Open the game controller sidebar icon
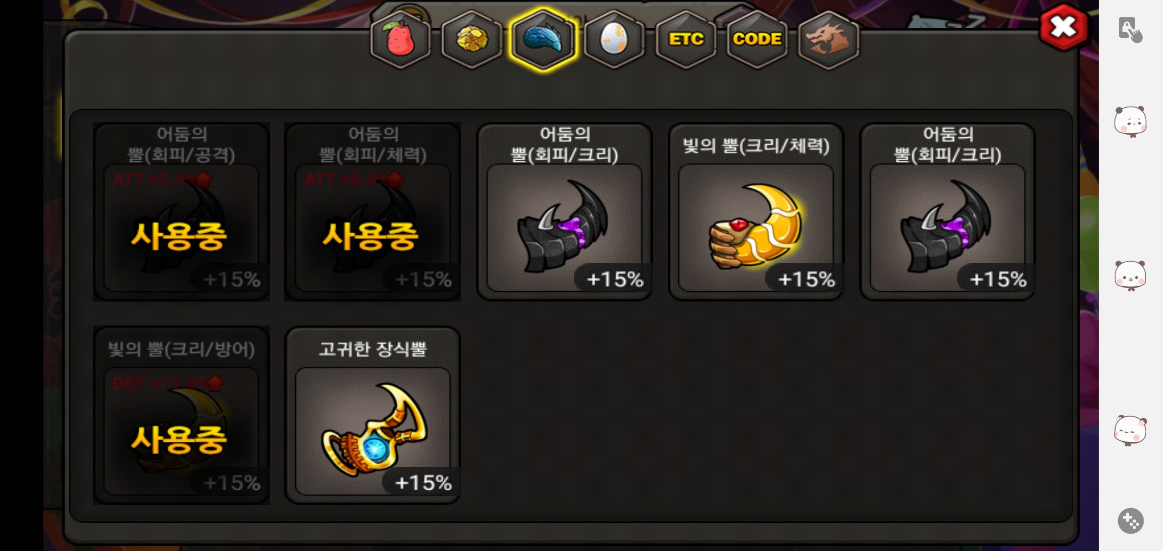Image resolution: width=1163 pixels, height=551 pixels. (1130, 521)
